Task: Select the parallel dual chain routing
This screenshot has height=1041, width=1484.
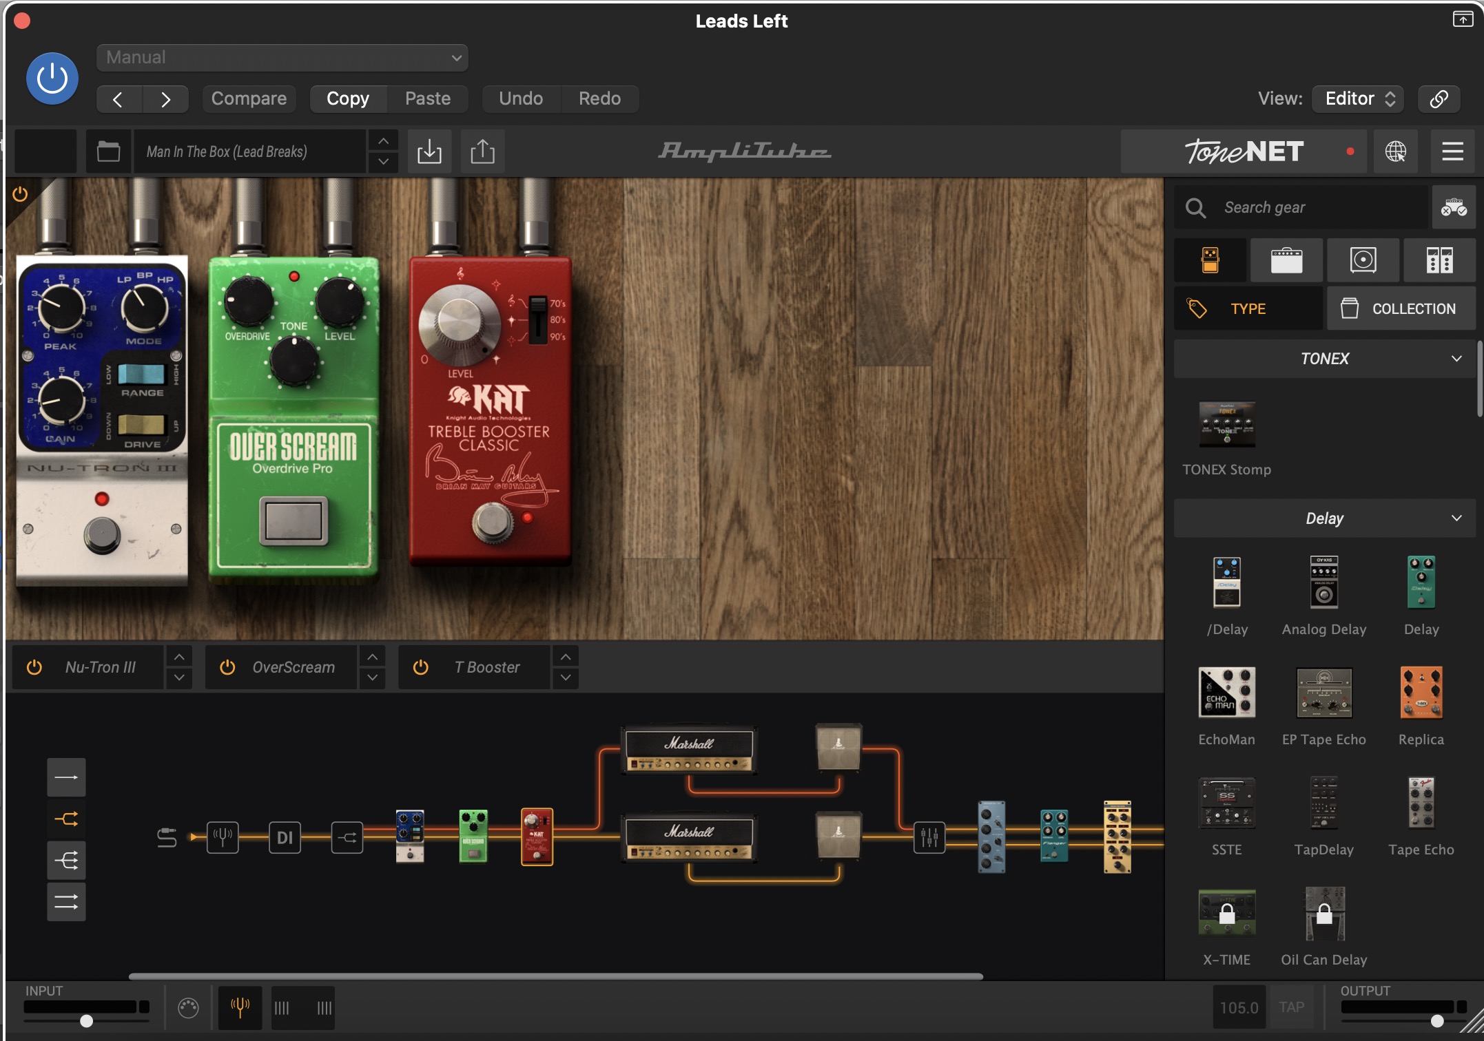Action: pos(66,901)
